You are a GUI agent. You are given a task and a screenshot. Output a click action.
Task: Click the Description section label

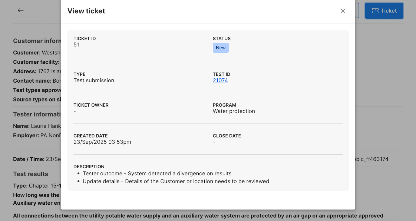89,167
